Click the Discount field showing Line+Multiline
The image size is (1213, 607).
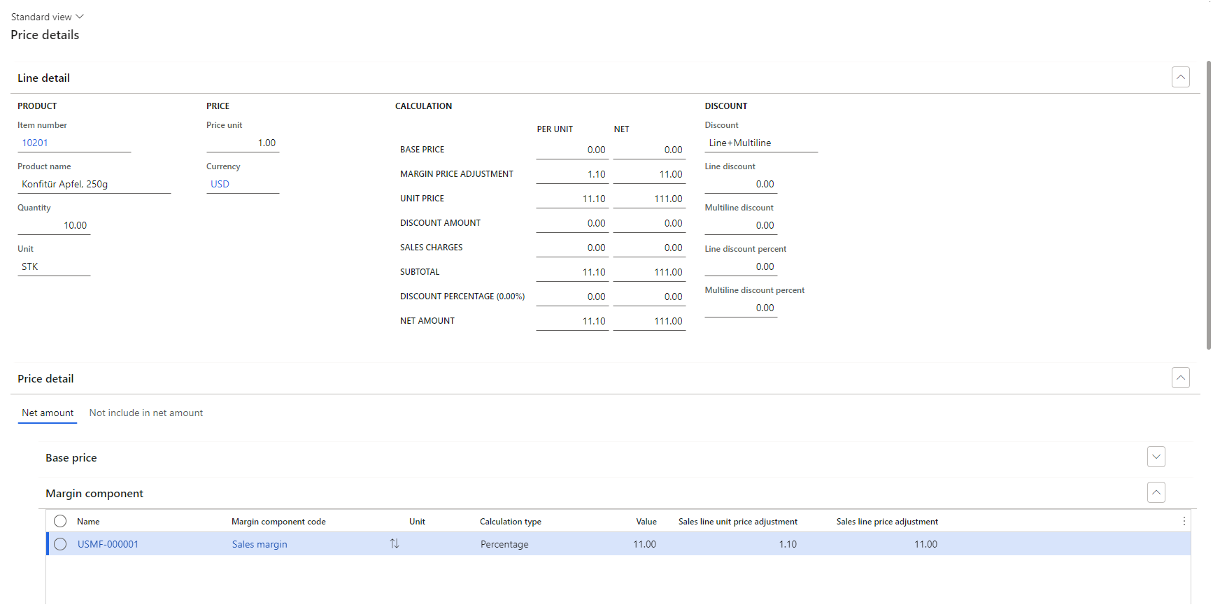coord(761,143)
